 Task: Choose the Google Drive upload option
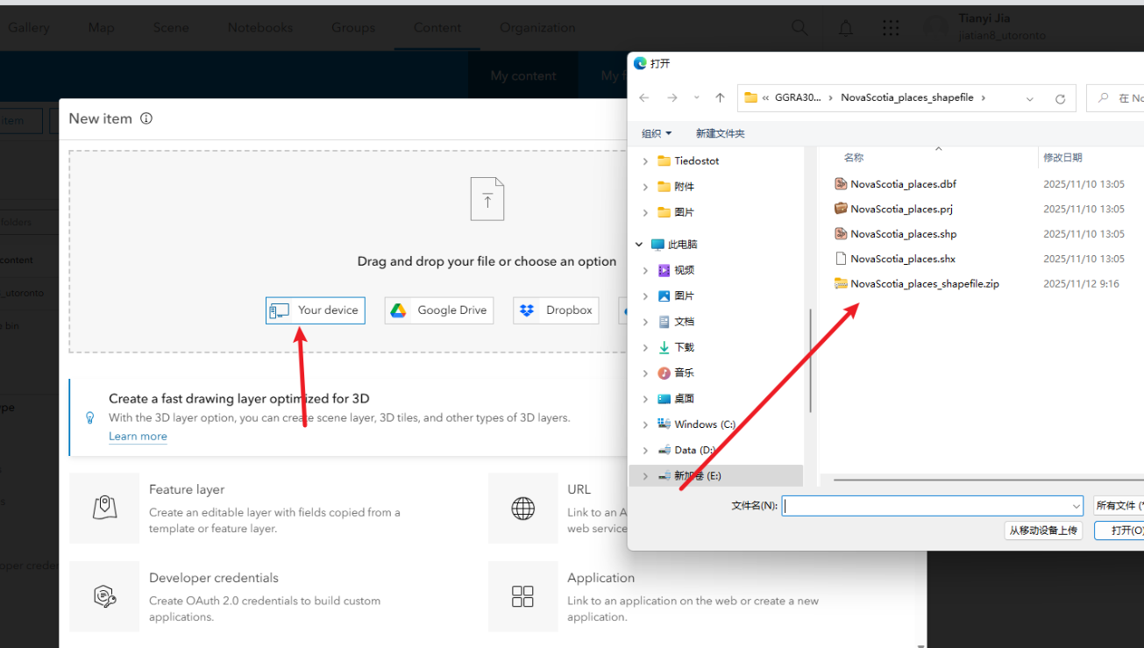coord(439,310)
